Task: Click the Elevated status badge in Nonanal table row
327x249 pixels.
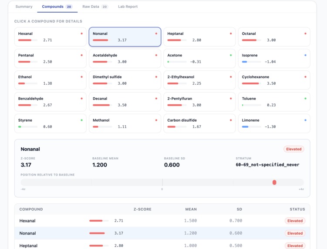Action: [295, 233]
